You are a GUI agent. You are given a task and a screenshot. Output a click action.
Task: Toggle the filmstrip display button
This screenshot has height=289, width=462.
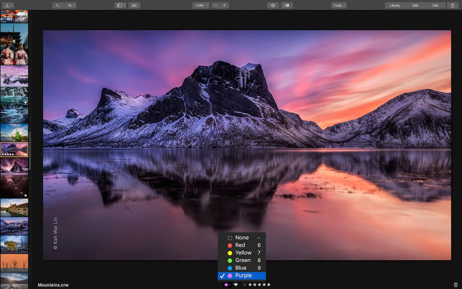(134, 5)
